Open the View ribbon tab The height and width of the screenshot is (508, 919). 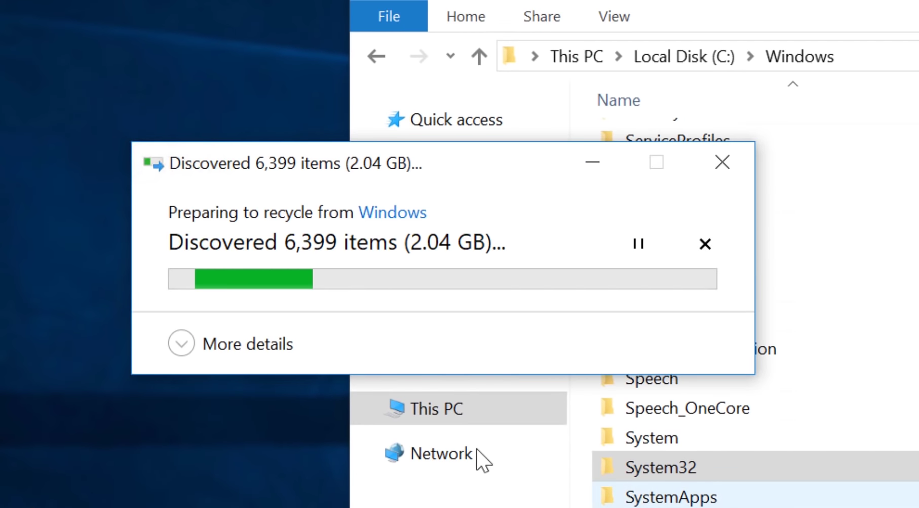tap(614, 16)
